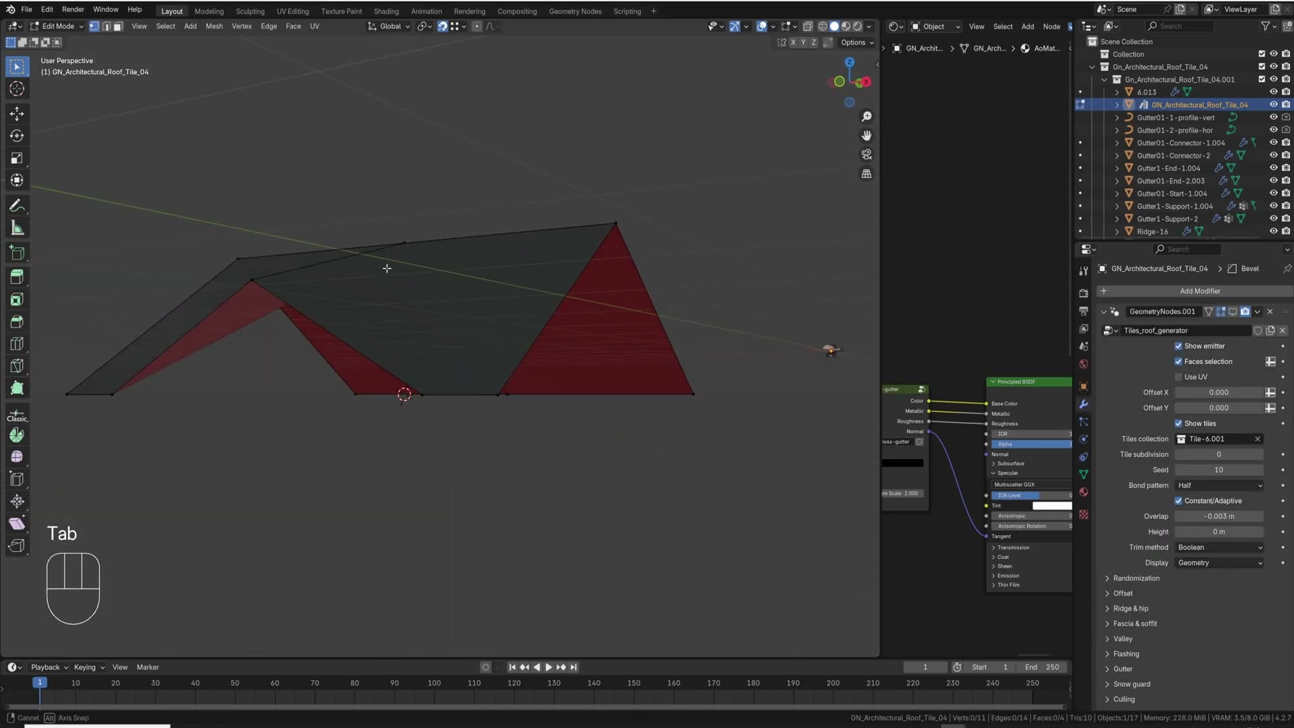1294x728 pixels.
Task: Toggle the snapping magnet icon
Action: pos(442,26)
